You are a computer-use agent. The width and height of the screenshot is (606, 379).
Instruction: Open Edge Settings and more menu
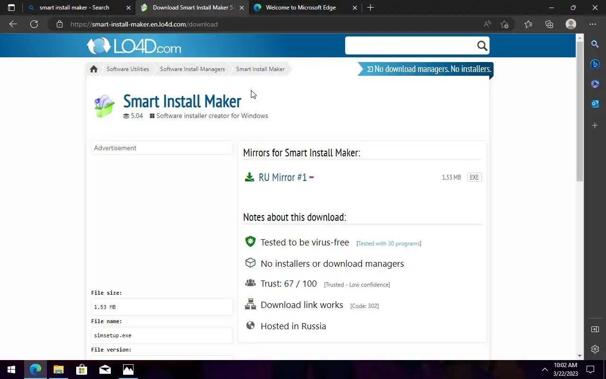click(593, 24)
